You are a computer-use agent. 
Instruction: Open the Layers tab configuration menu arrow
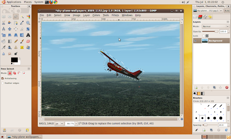click(x=228, y=22)
